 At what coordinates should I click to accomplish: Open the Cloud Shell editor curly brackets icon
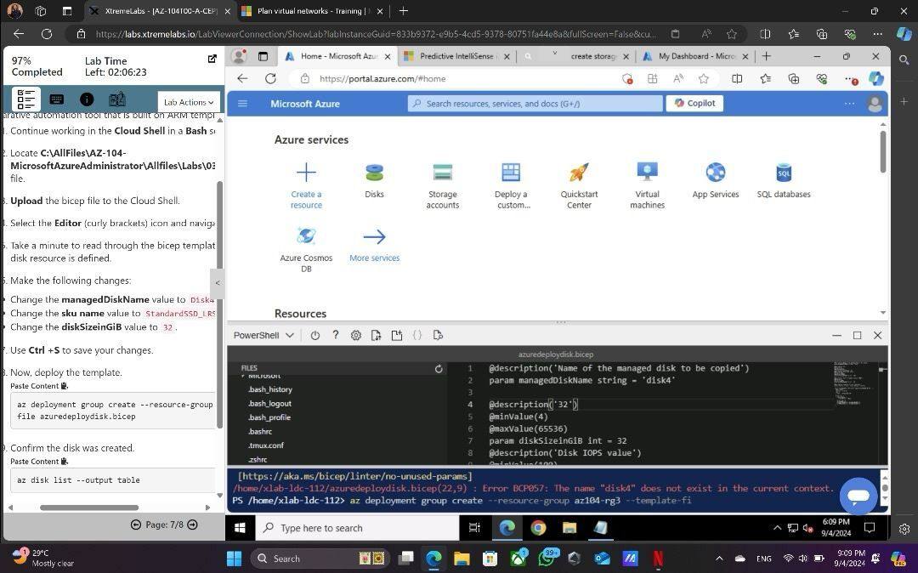click(416, 335)
